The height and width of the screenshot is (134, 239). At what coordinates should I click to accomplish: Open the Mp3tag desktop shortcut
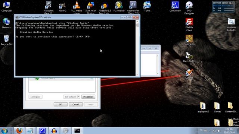(189, 74)
